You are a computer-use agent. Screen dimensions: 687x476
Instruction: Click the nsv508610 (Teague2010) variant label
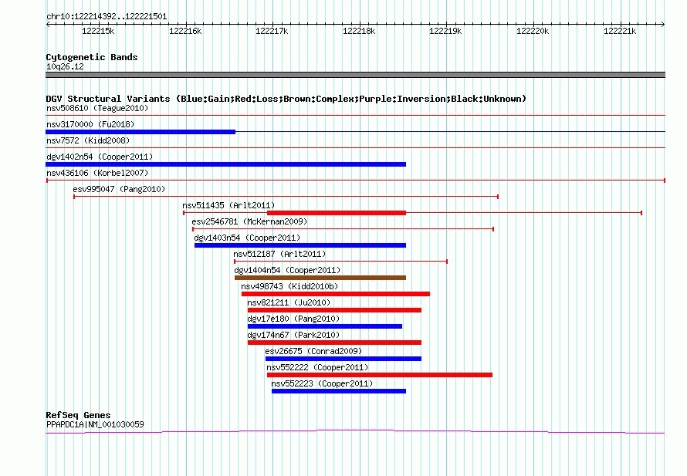[x=97, y=108]
